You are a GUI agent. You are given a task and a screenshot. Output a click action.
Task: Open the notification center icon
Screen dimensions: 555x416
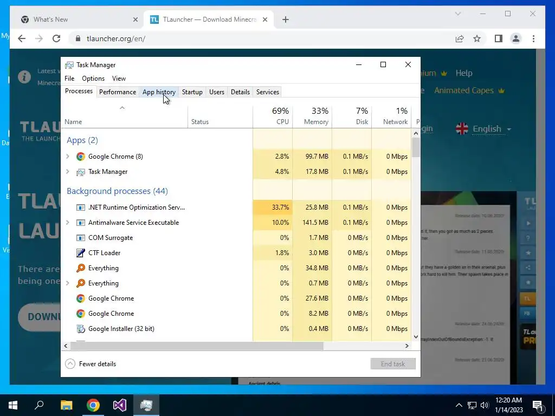538,405
